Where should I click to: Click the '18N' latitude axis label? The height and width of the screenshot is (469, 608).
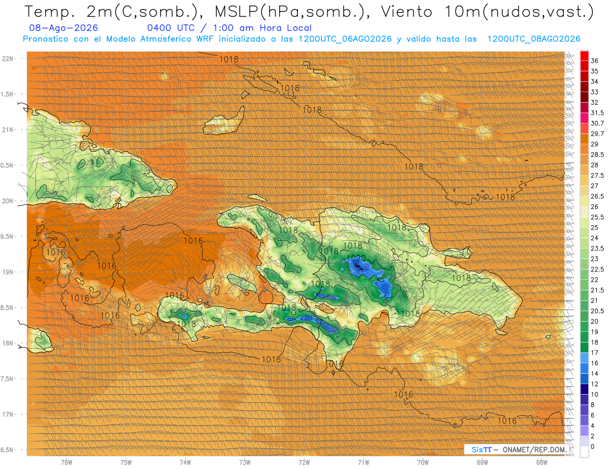9,343
